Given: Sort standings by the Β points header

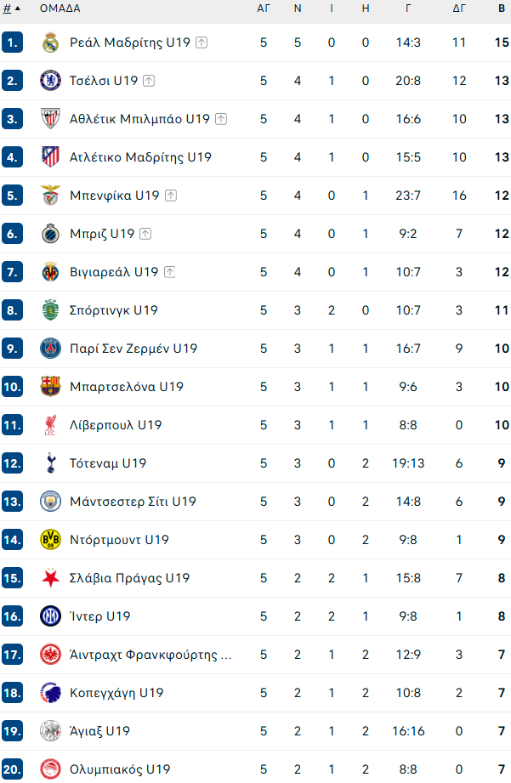Looking at the screenshot, I should pos(502,9).
